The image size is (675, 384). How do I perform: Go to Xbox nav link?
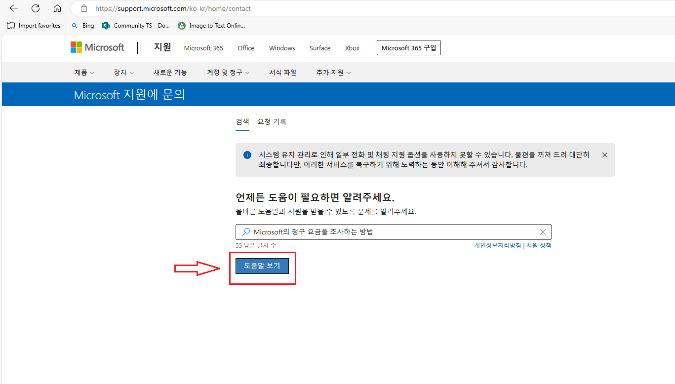point(353,48)
